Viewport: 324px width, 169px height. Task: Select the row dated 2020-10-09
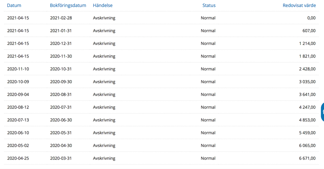[x=18, y=82]
